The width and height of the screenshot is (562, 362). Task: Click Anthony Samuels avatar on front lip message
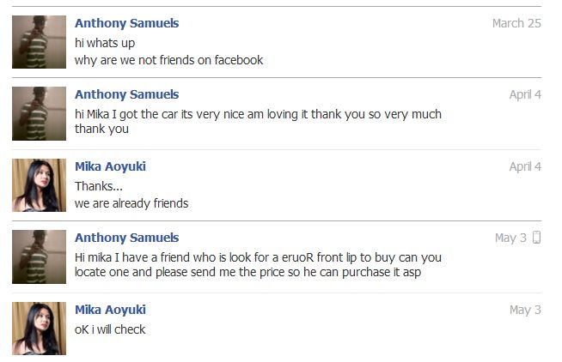39,256
